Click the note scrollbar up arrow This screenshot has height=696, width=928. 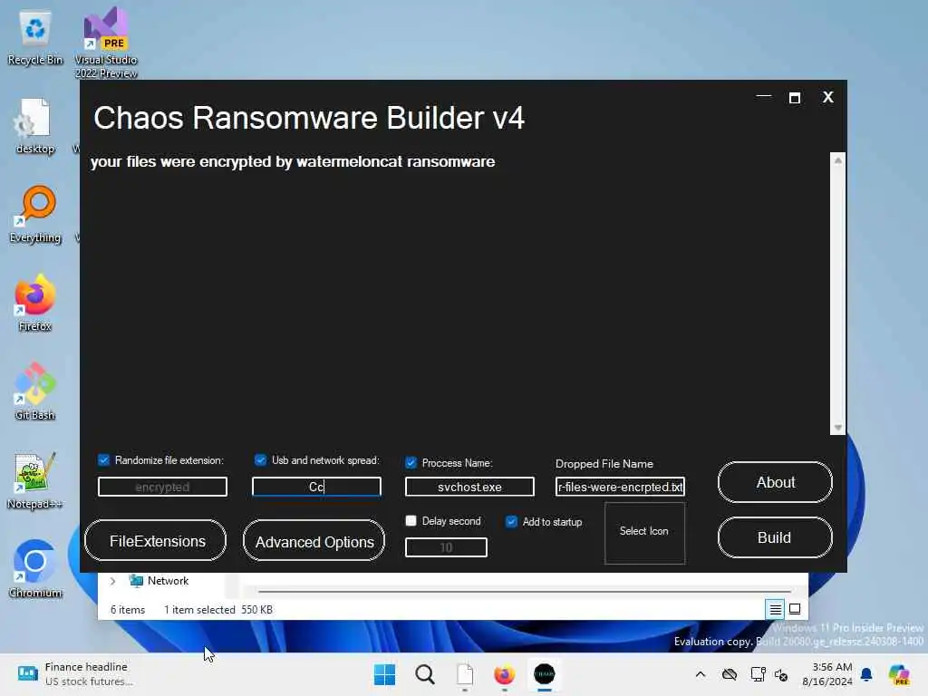pyautogui.click(x=838, y=160)
